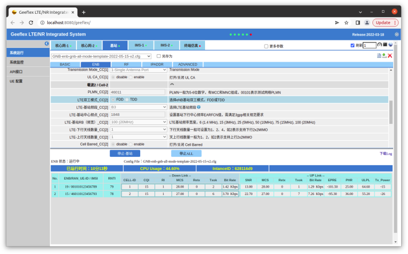Image resolution: width=408 pixels, height=254 pixels.
Task: Open LTE-上行天线数量_CC[2] dropdown
Action: click(x=139, y=137)
